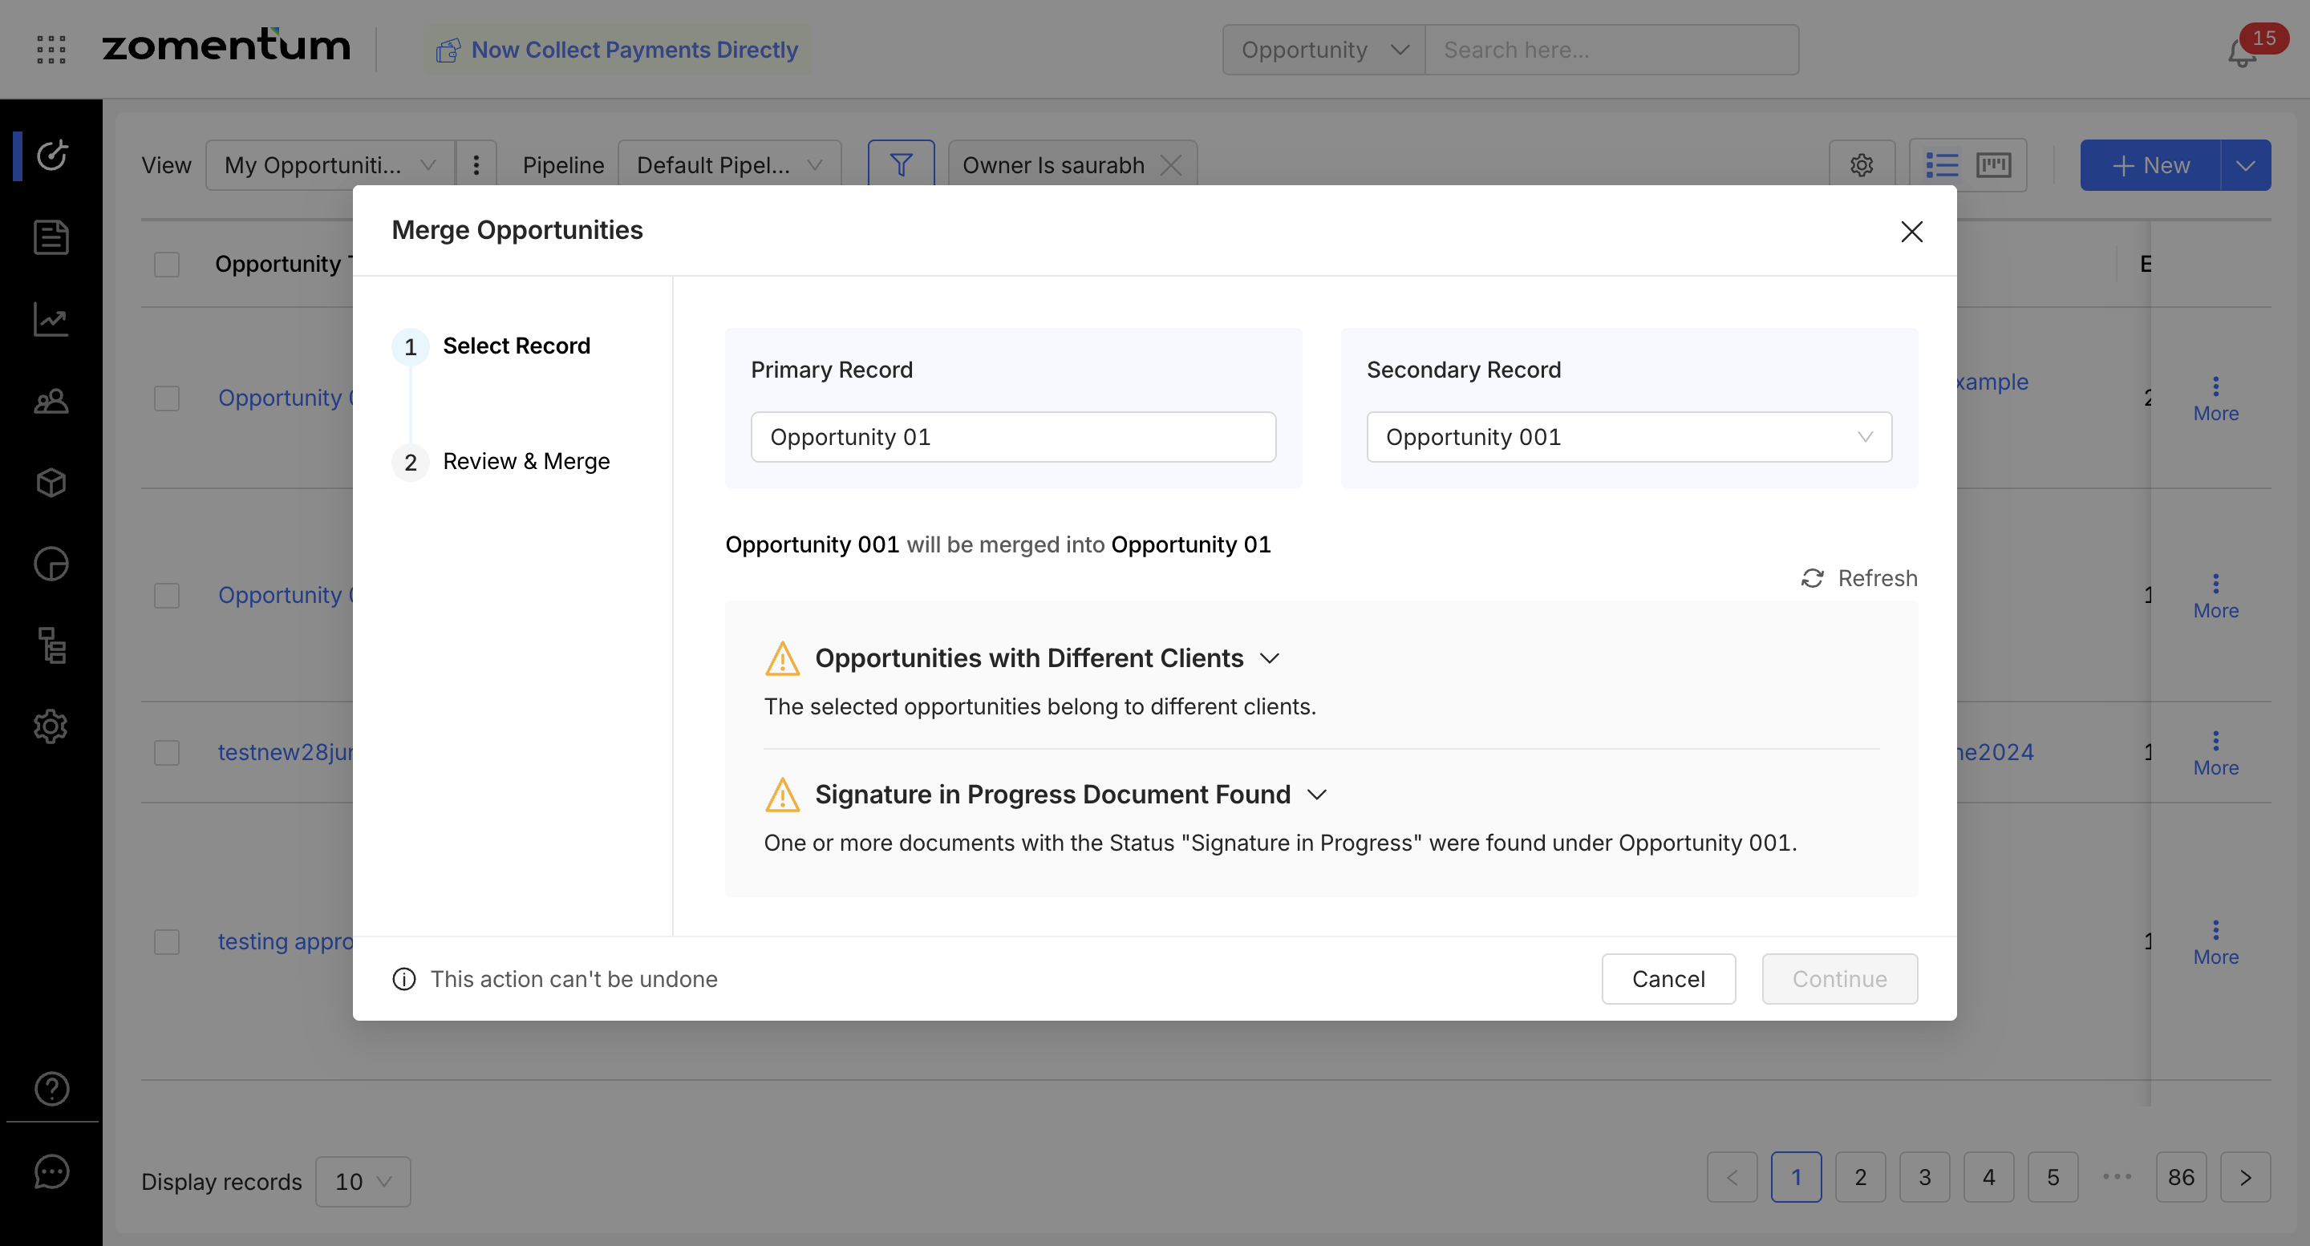Click the Refresh icon in merge dialog
Screen dimensions: 2310x1246
pos(1813,578)
